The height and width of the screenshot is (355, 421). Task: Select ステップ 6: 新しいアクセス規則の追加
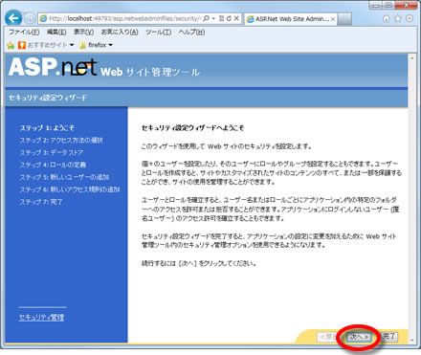[x=70, y=189]
